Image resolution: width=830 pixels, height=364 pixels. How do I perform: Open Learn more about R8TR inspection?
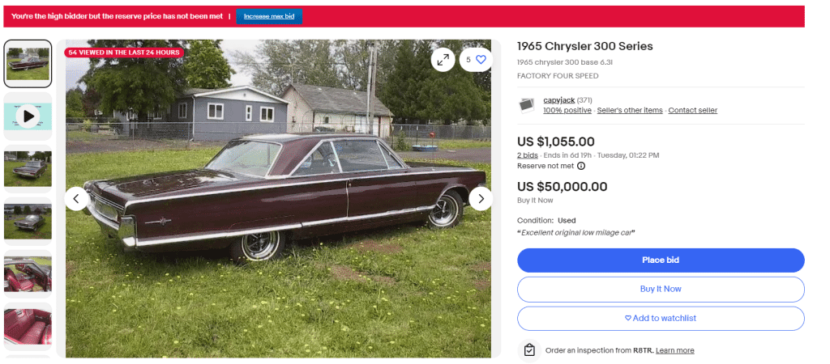pyautogui.click(x=674, y=350)
